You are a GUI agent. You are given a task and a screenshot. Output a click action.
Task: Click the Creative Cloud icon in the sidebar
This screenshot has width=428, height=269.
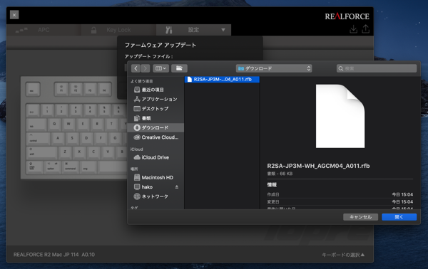point(137,137)
